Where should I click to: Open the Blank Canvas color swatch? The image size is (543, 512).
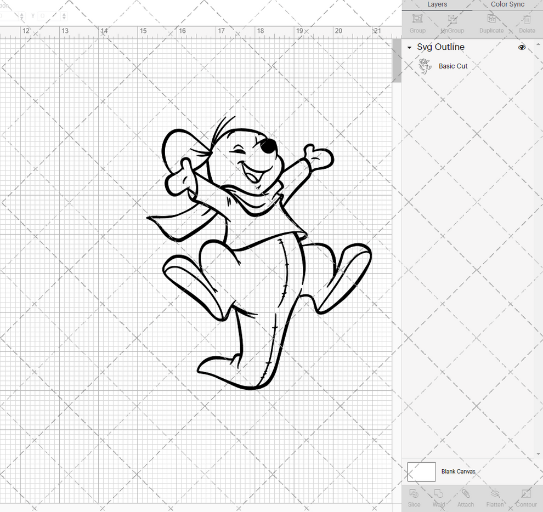pos(421,471)
